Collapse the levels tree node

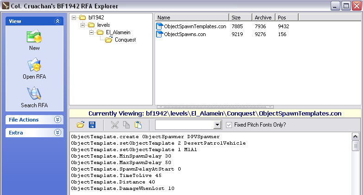(x=82, y=25)
